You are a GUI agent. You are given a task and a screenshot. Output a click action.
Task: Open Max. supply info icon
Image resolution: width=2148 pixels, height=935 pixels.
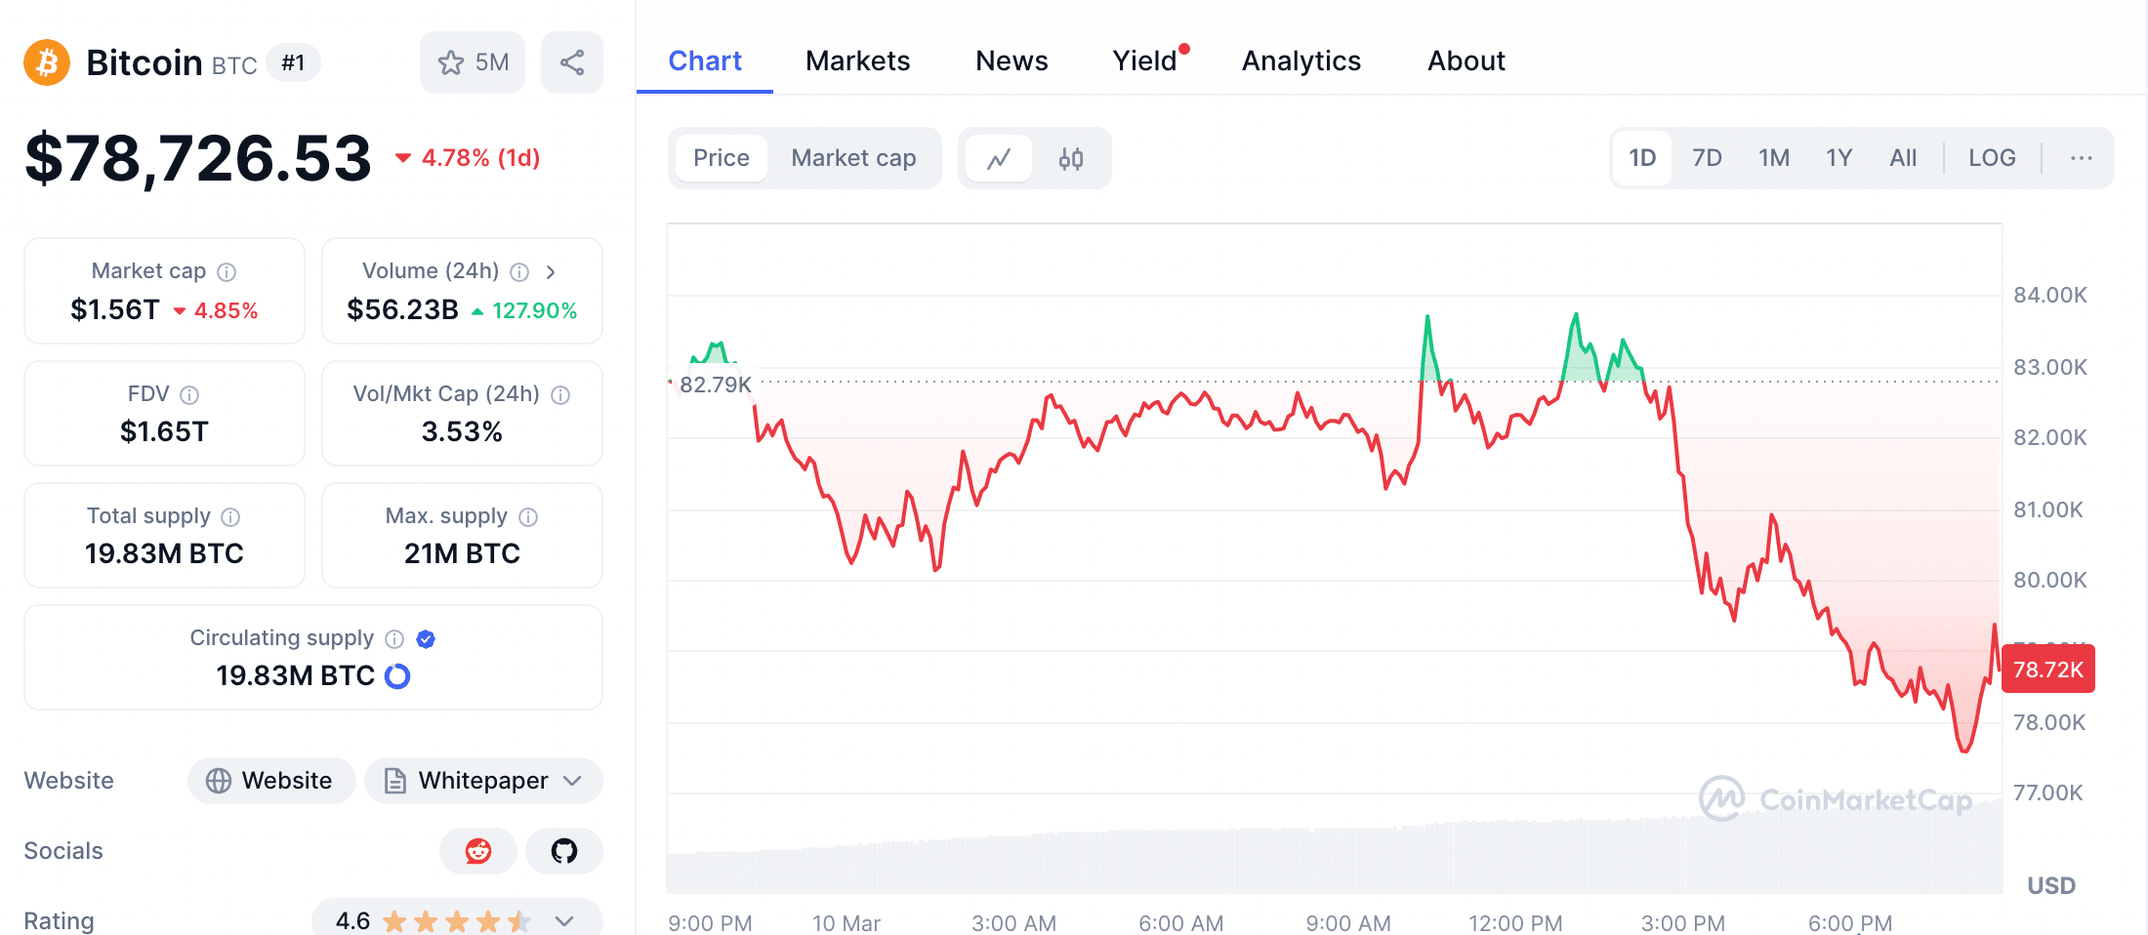(528, 516)
